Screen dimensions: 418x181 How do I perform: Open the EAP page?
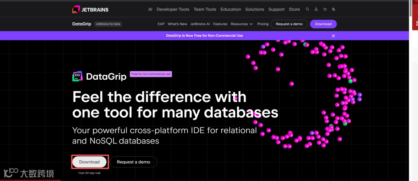point(161,24)
